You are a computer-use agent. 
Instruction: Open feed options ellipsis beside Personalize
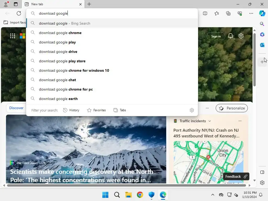click(207, 108)
